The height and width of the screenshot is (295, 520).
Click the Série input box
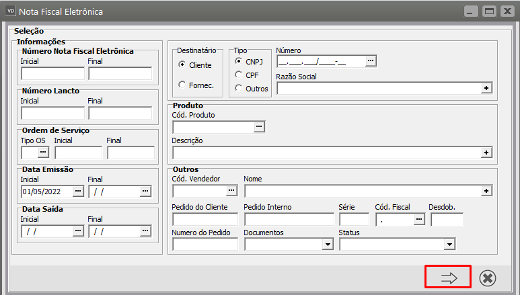pyautogui.click(x=354, y=219)
